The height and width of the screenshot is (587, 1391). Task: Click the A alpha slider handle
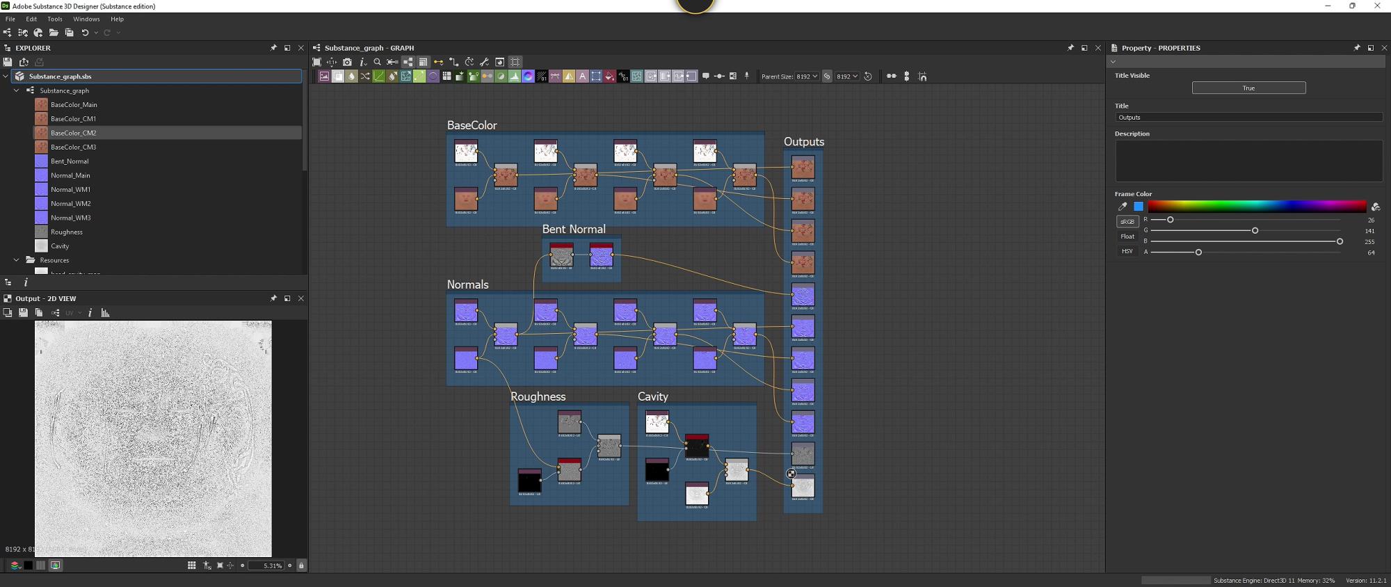click(x=1198, y=252)
